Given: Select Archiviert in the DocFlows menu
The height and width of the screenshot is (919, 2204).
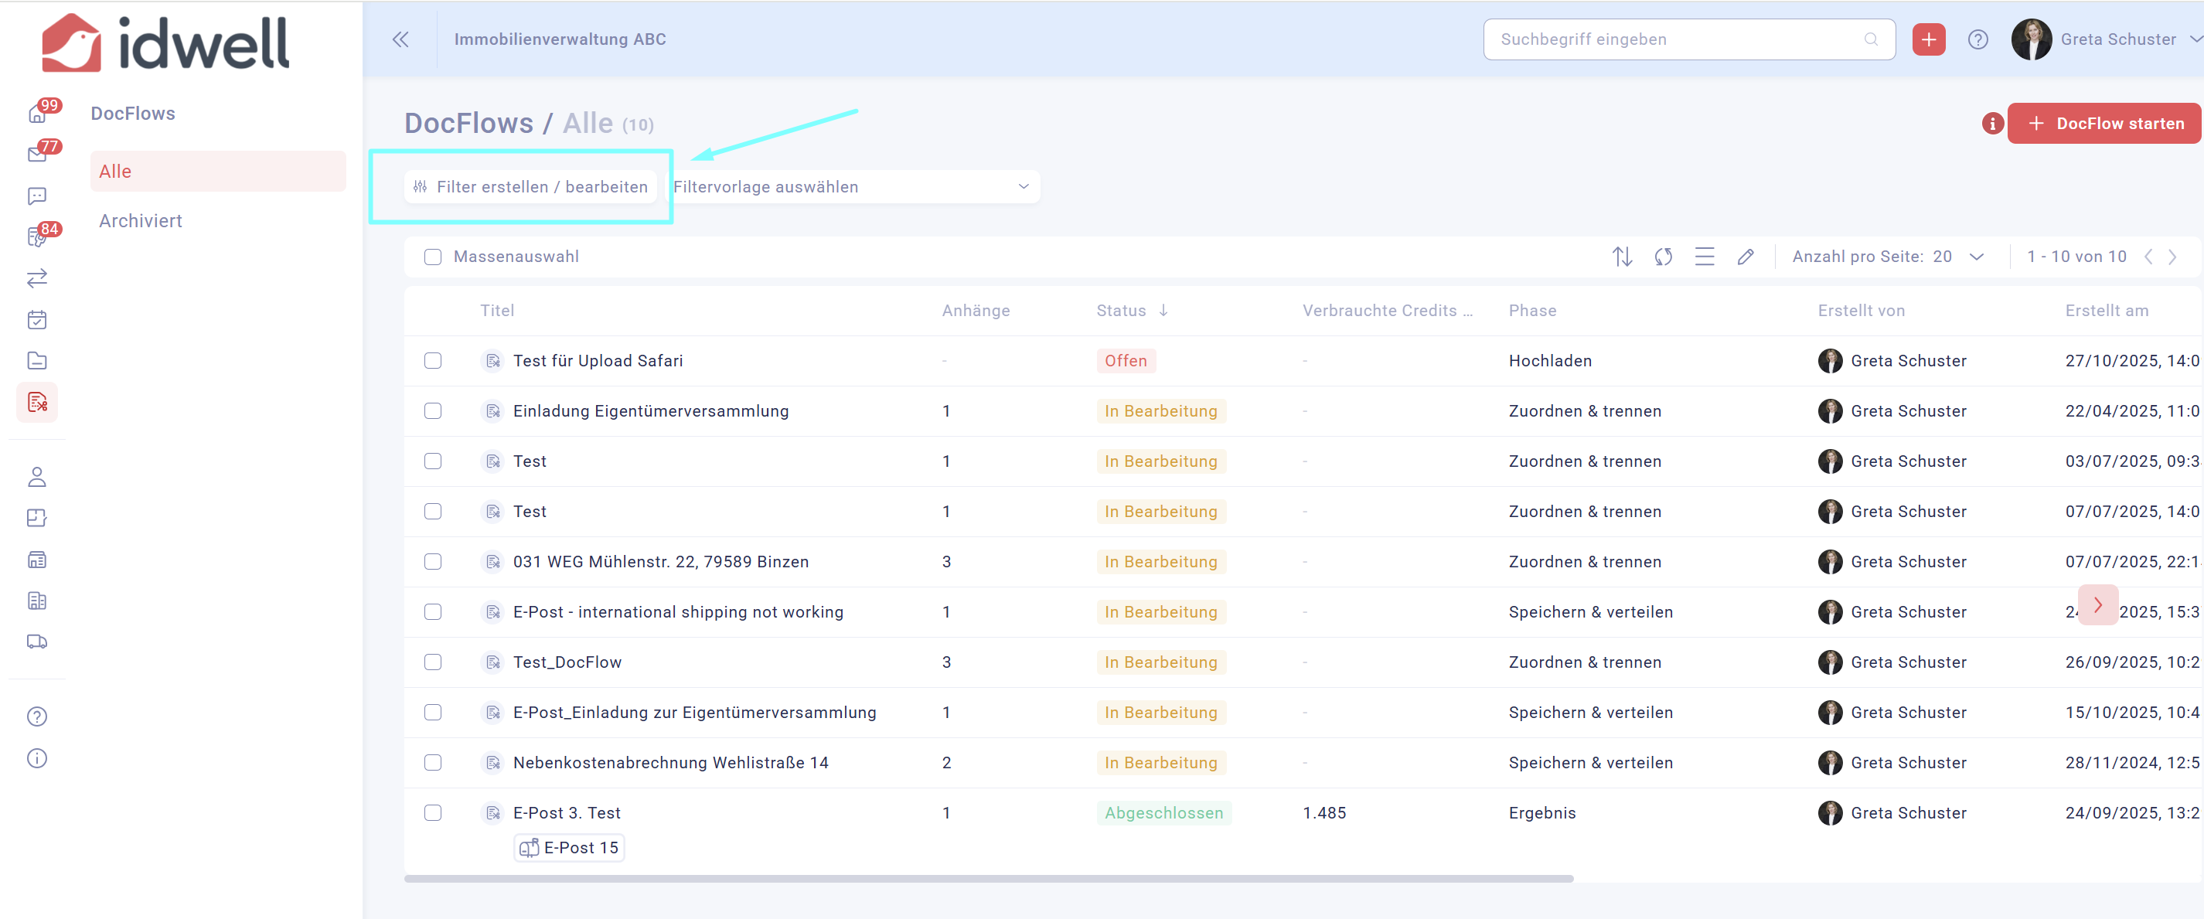Looking at the screenshot, I should pyautogui.click(x=141, y=221).
